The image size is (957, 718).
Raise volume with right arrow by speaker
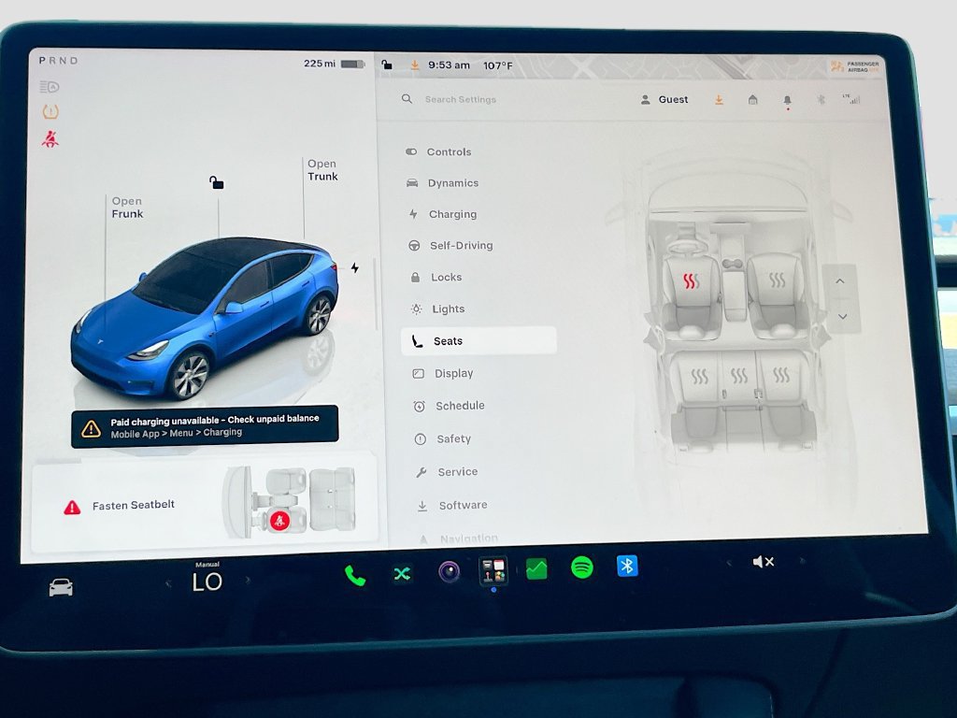(x=802, y=561)
